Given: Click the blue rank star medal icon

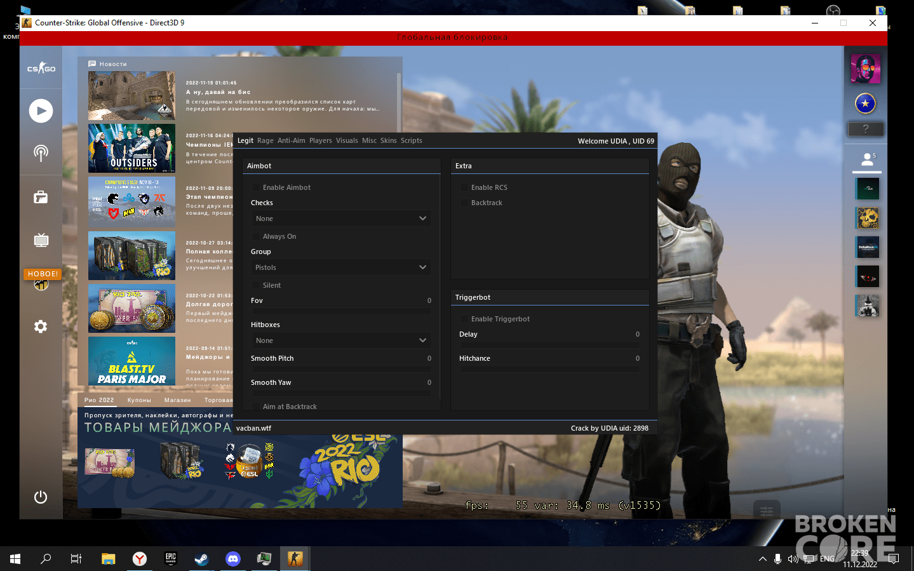Looking at the screenshot, I should pyautogui.click(x=865, y=104).
